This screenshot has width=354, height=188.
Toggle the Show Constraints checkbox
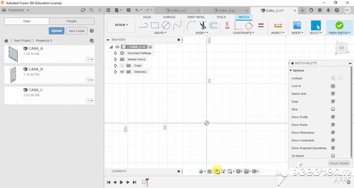point(333,140)
